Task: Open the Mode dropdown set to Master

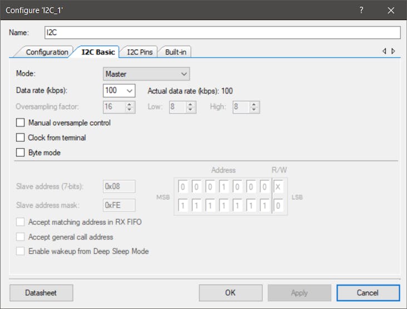Action: point(146,73)
